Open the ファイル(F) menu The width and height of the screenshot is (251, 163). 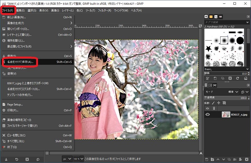tap(7, 10)
